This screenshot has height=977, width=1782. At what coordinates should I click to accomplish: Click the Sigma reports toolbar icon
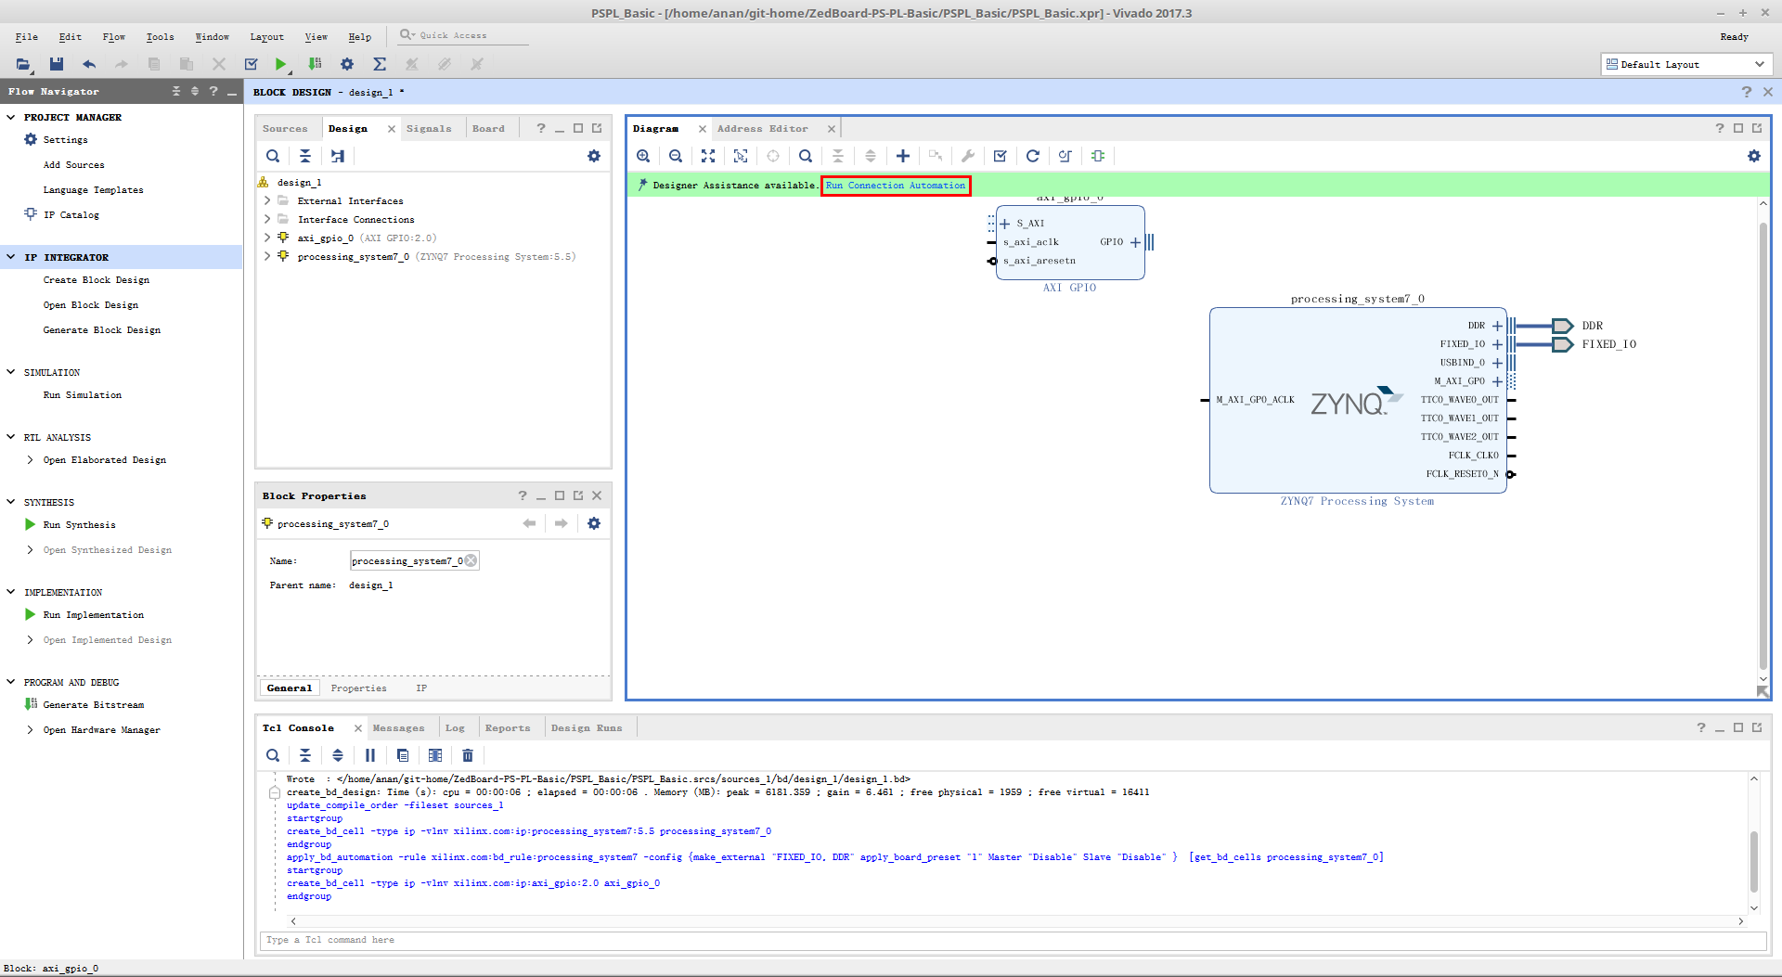pyautogui.click(x=380, y=64)
